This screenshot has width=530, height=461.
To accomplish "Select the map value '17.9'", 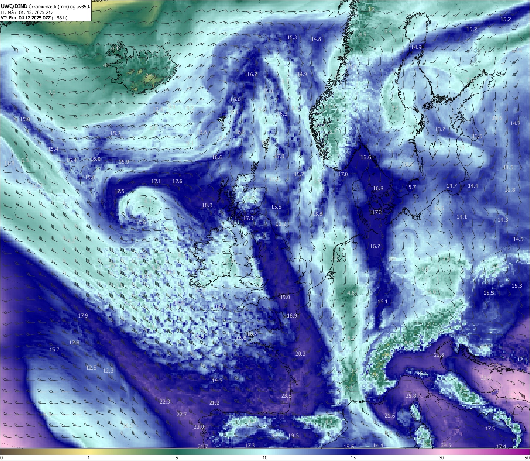I will tap(83, 315).
